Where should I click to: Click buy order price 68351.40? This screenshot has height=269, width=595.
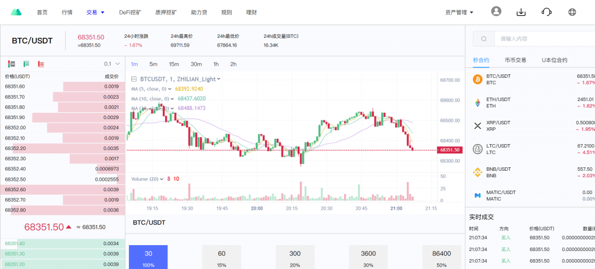pyautogui.click(x=15, y=243)
